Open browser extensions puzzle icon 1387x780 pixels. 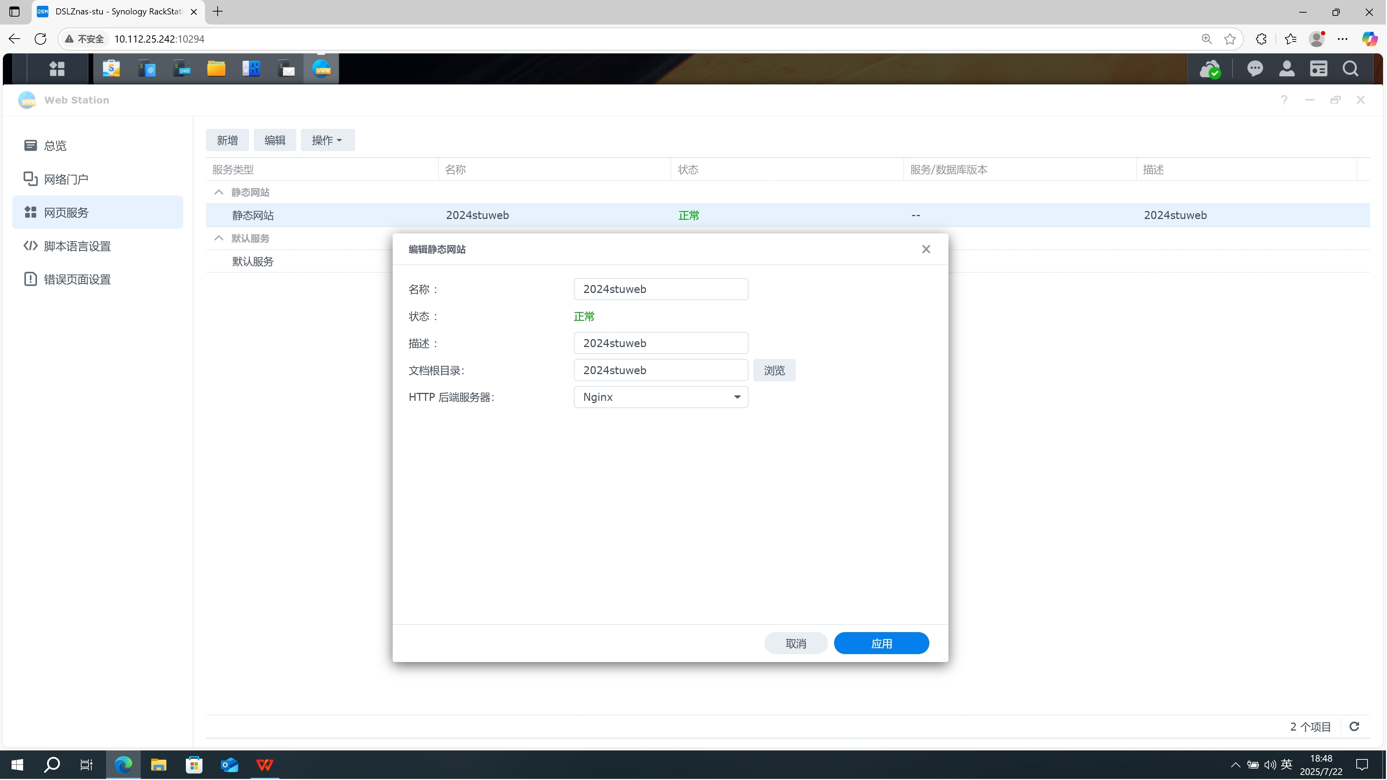(x=1261, y=39)
